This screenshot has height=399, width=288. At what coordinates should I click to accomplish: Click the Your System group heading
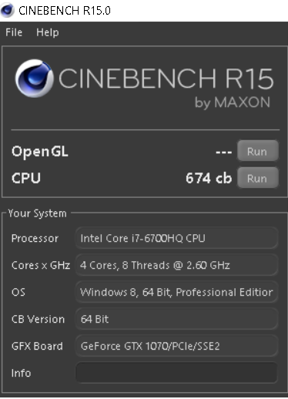(37, 213)
